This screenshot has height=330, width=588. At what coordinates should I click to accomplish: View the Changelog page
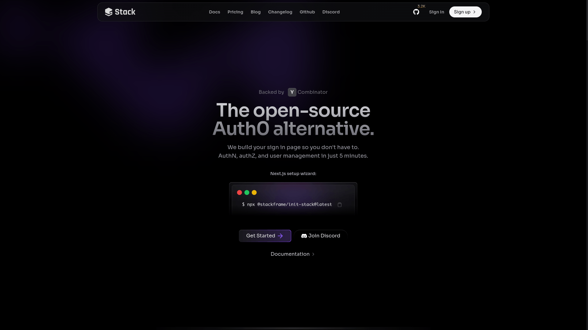click(x=280, y=12)
